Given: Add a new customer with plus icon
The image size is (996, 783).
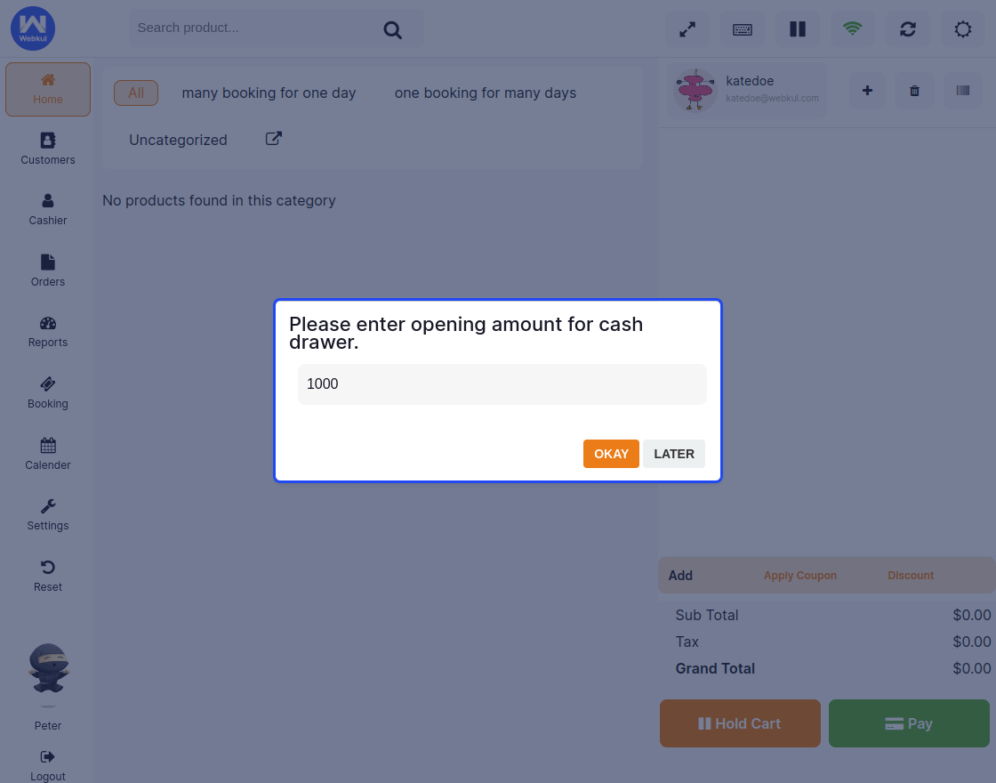Looking at the screenshot, I should [x=868, y=91].
